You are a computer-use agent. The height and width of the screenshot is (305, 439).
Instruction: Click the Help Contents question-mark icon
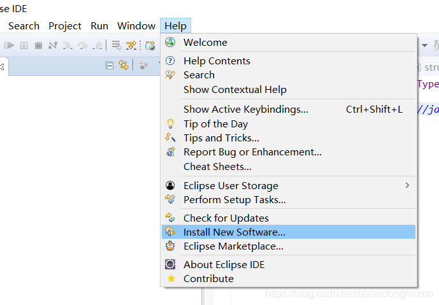coord(170,60)
